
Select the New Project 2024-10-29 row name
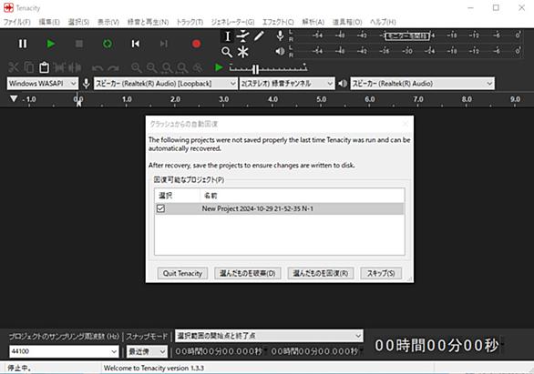(x=258, y=208)
